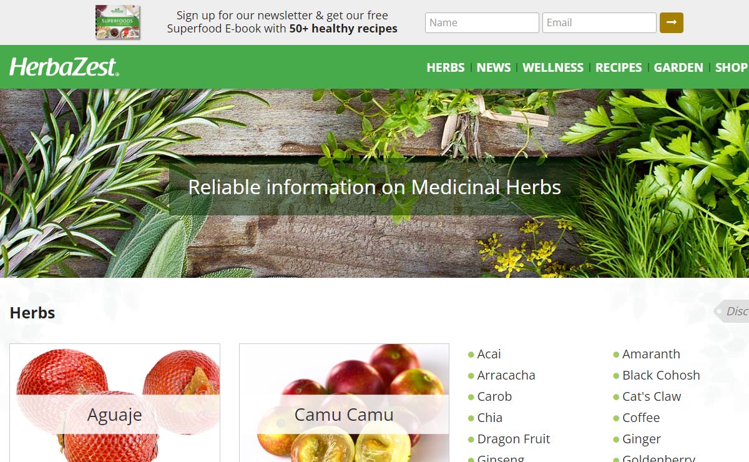Open the Acai herb link
This screenshot has height=462, width=749.
[489, 354]
